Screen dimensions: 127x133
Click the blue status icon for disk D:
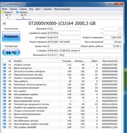pos(17,12)
